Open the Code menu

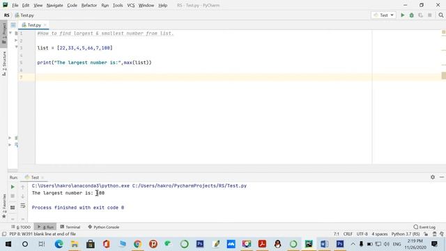click(x=72, y=6)
